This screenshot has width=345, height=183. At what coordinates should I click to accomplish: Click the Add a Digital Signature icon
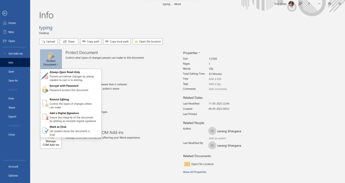click(45, 117)
